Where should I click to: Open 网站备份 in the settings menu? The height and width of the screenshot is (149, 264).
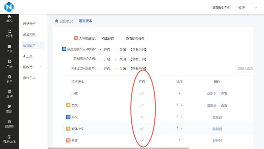(29, 24)
